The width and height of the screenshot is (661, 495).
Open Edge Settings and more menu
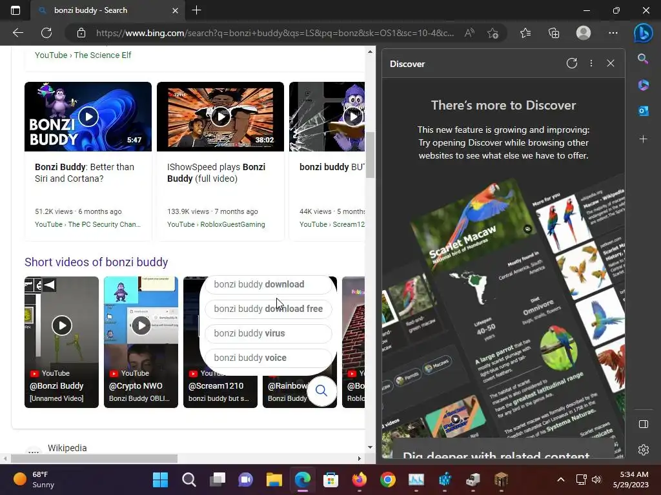click(613, 33)
